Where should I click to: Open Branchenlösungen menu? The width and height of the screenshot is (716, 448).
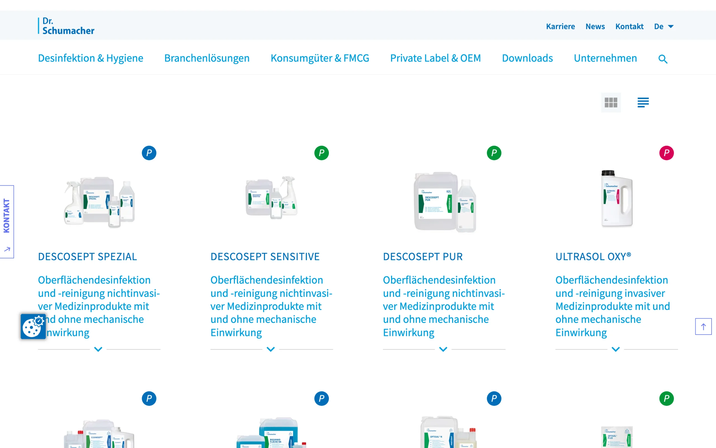click(x=207, y=58)
